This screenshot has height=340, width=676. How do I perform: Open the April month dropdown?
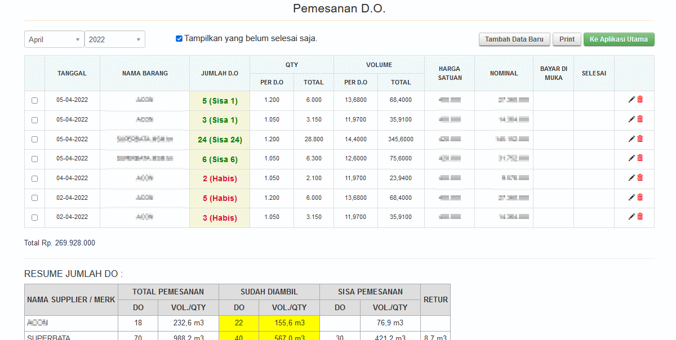coord(54,39)
